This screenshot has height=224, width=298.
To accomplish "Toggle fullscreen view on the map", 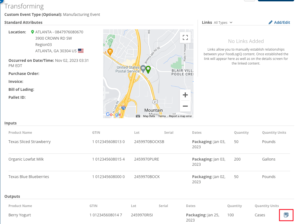I will [x=185, y=38].
